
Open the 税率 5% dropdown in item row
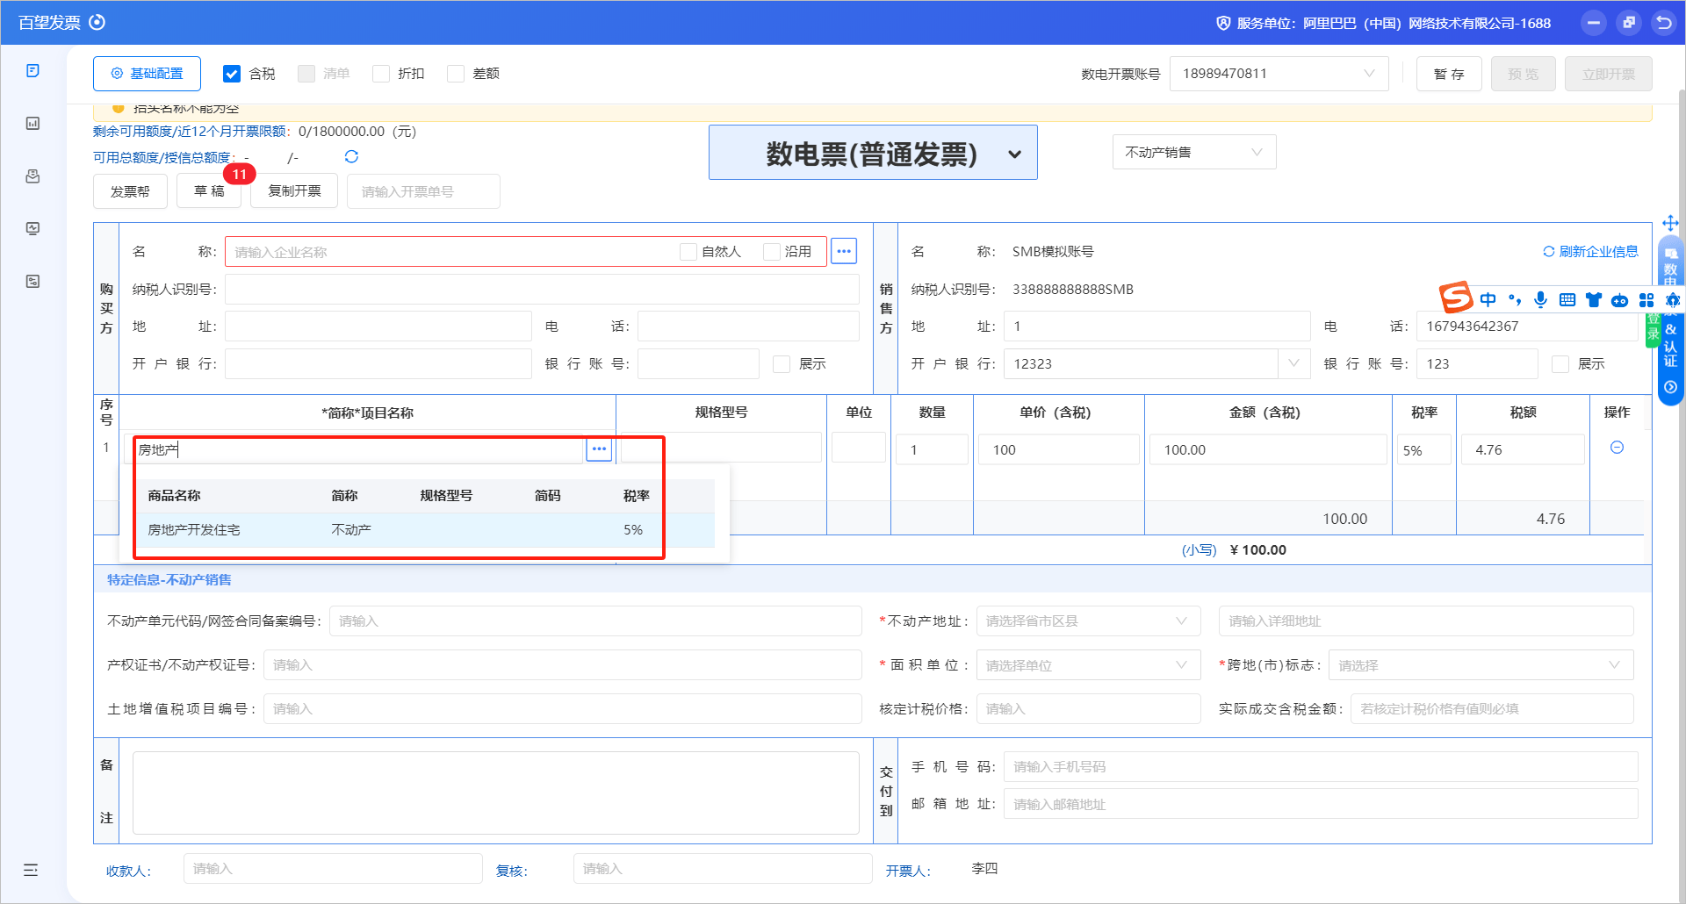click(1423, 450)
